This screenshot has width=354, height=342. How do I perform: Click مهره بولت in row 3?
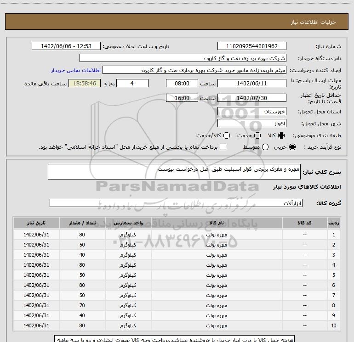pyautogui.click(x=217, y=255)
